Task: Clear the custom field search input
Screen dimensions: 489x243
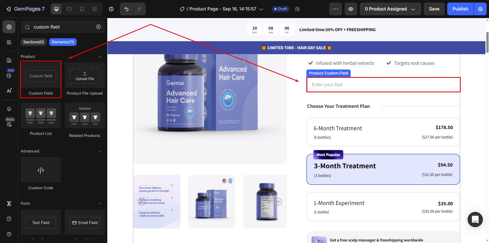Action: 98,27
